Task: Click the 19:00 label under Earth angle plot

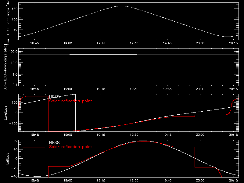Action: [x=68, y=43]
